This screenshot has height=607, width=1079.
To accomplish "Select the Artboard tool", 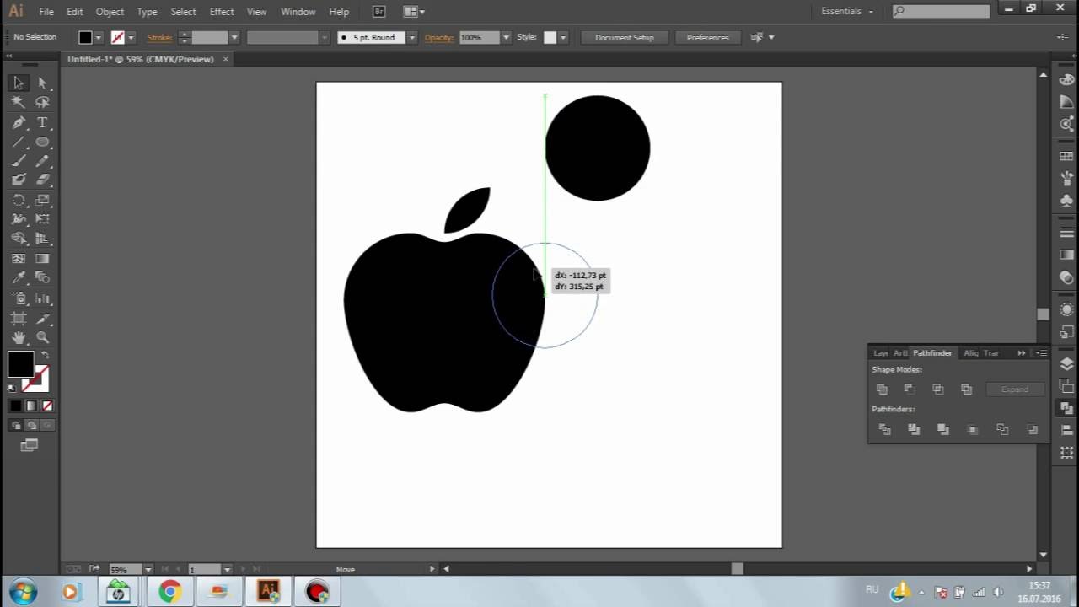I will pyautogui.click(x=18, y=319).
